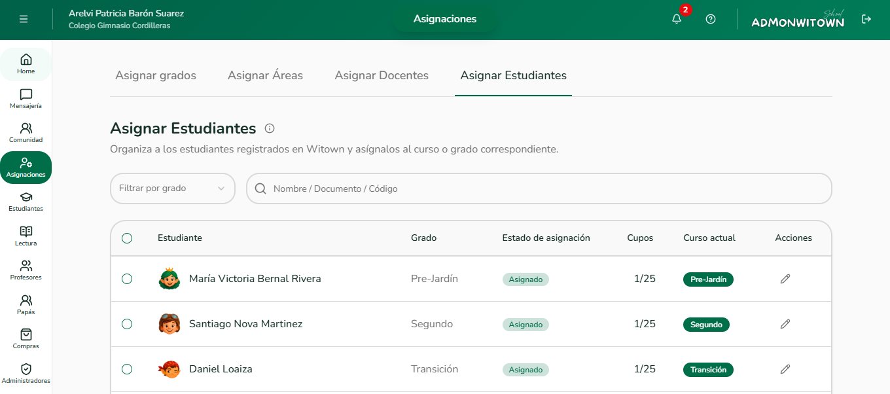Select Santiago Nova Martinez's row checkbox
This screenshot has width=890, height=394.
coord(127,324)
